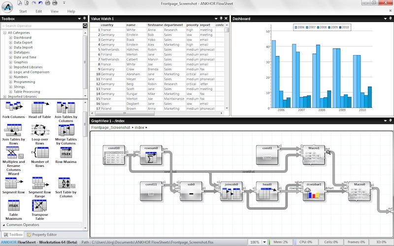Select the Fork Columns operator
The image size is (394, 246).
tap(14, 110)
